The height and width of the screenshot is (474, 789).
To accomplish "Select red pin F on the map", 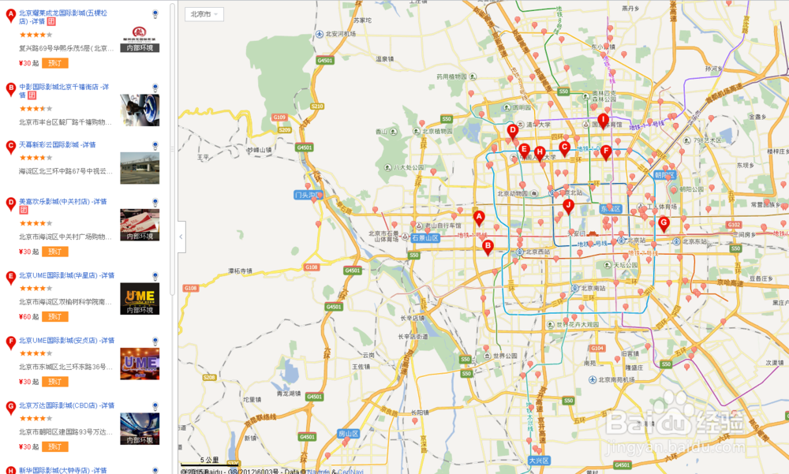I will pyautogui.click(x=606, y=152).
